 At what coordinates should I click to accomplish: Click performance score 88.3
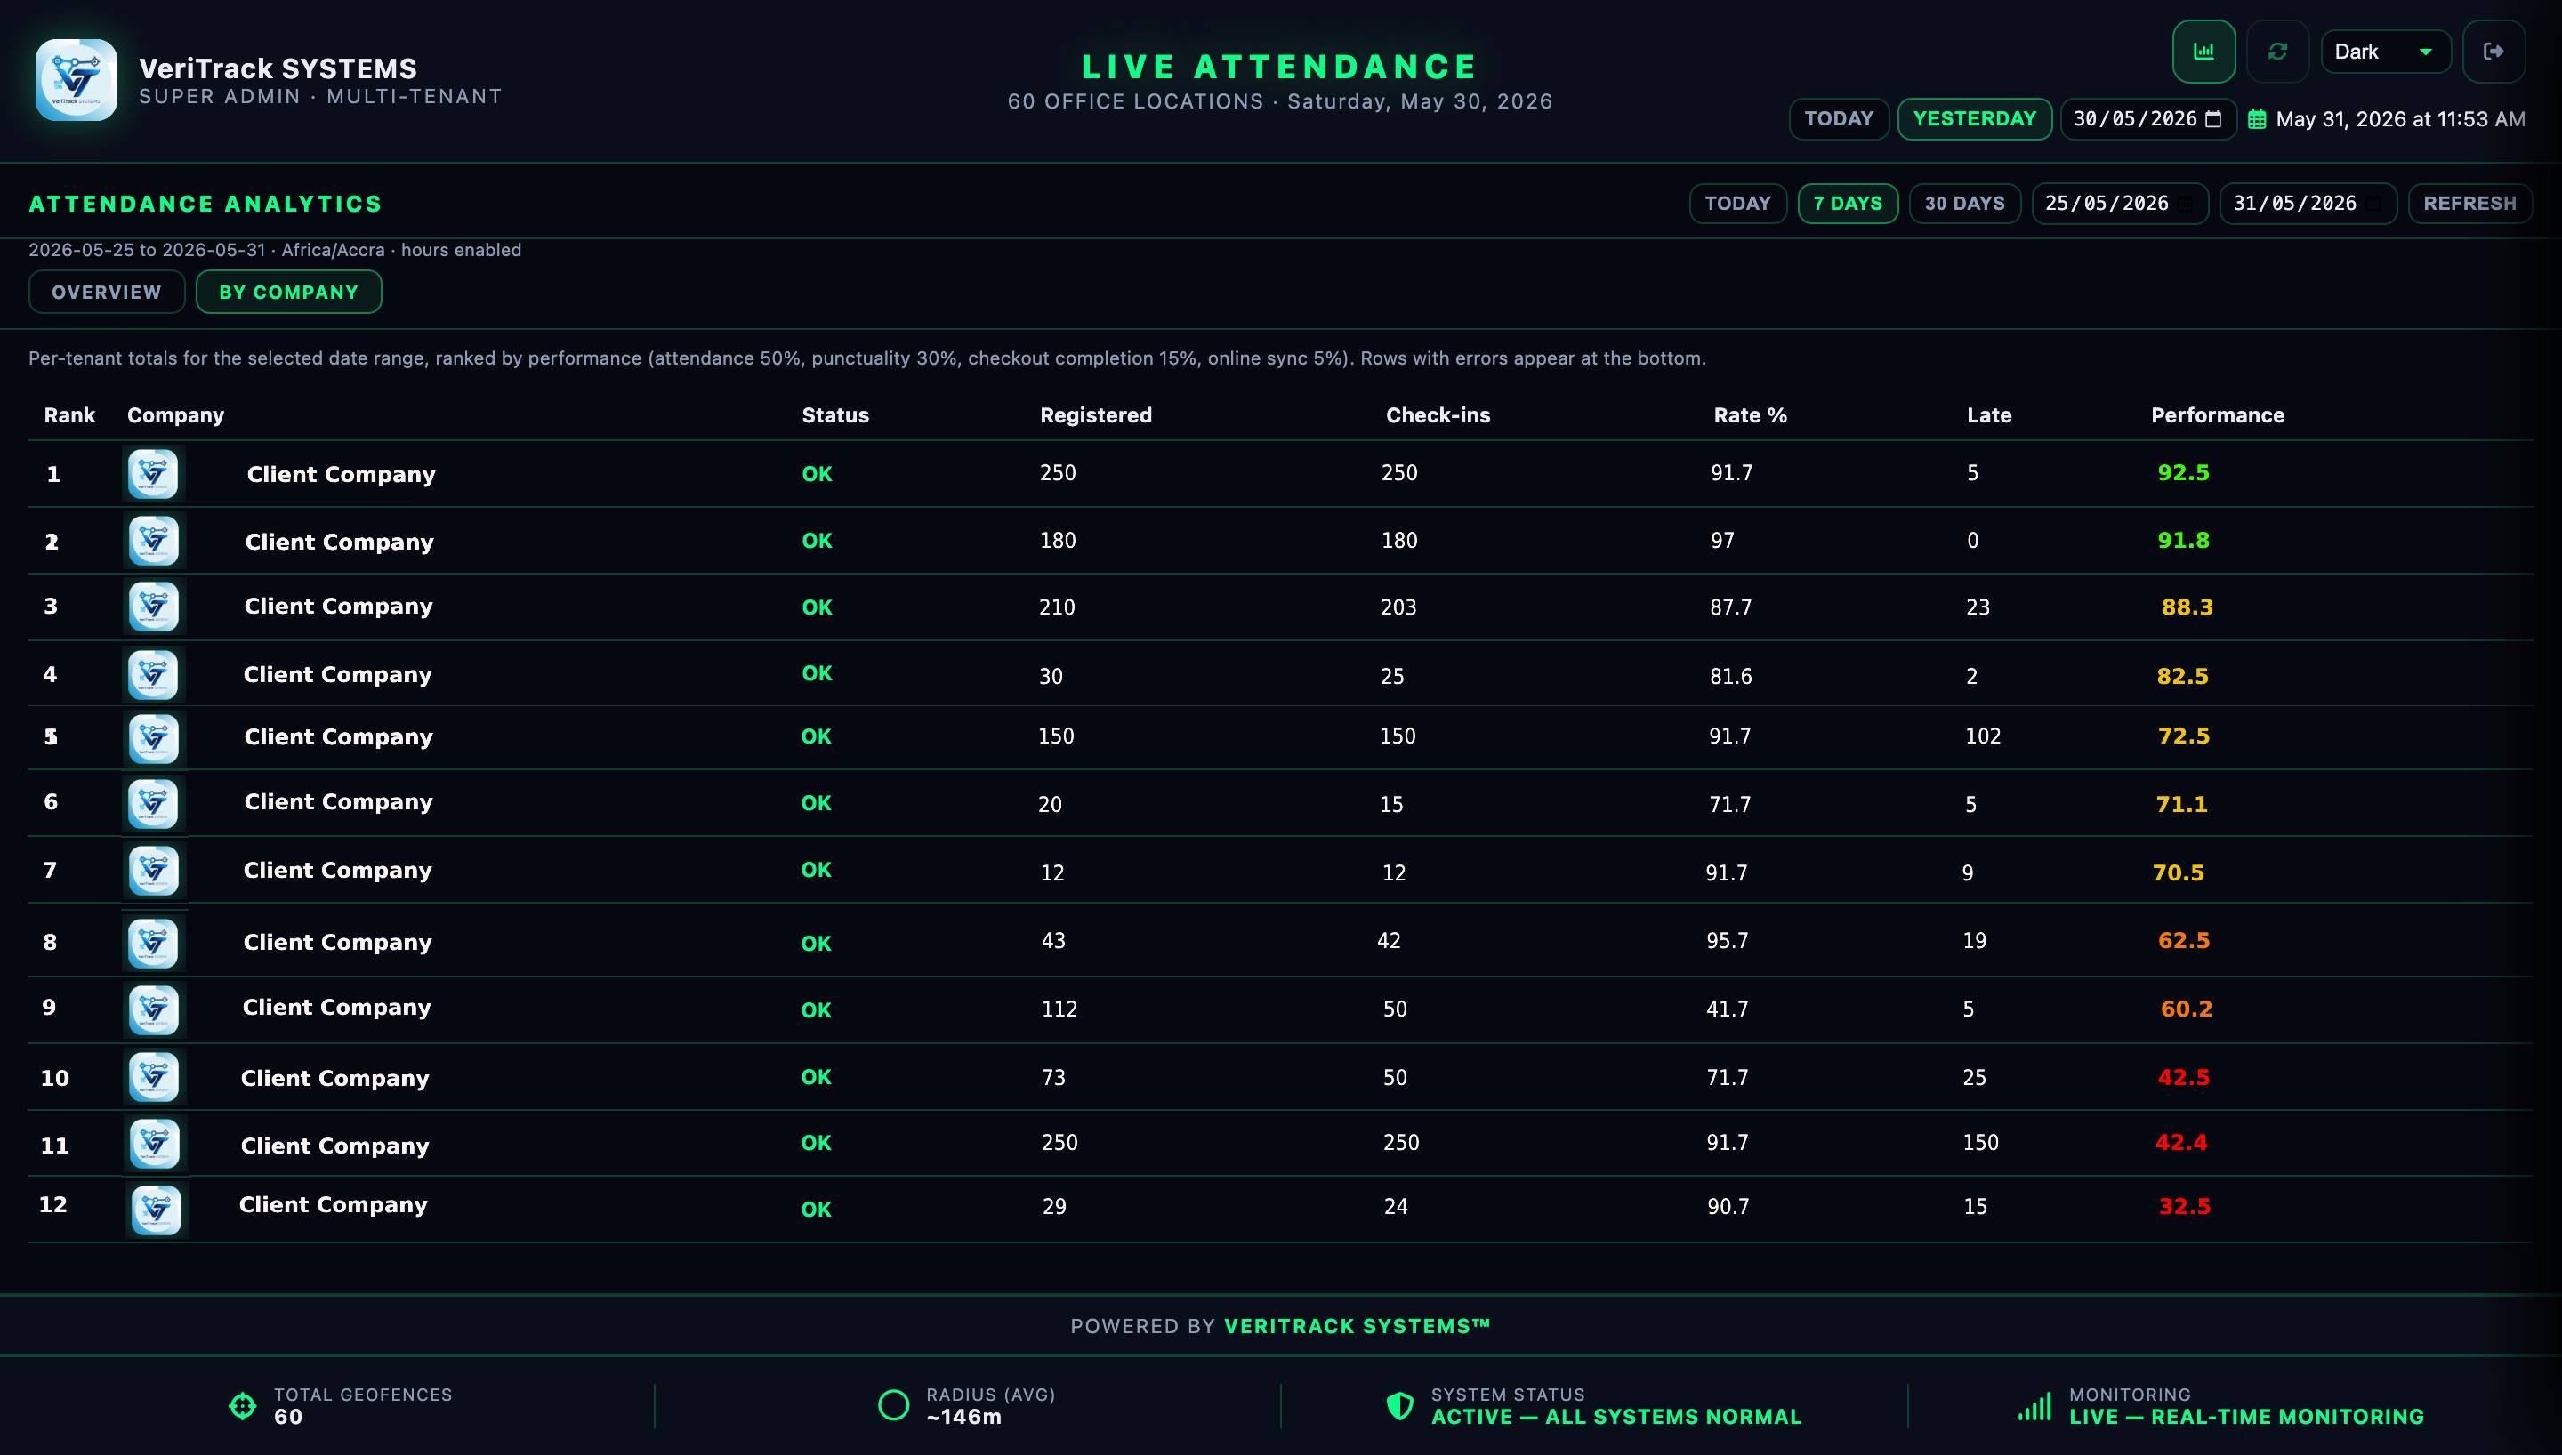click(2187, 607)
